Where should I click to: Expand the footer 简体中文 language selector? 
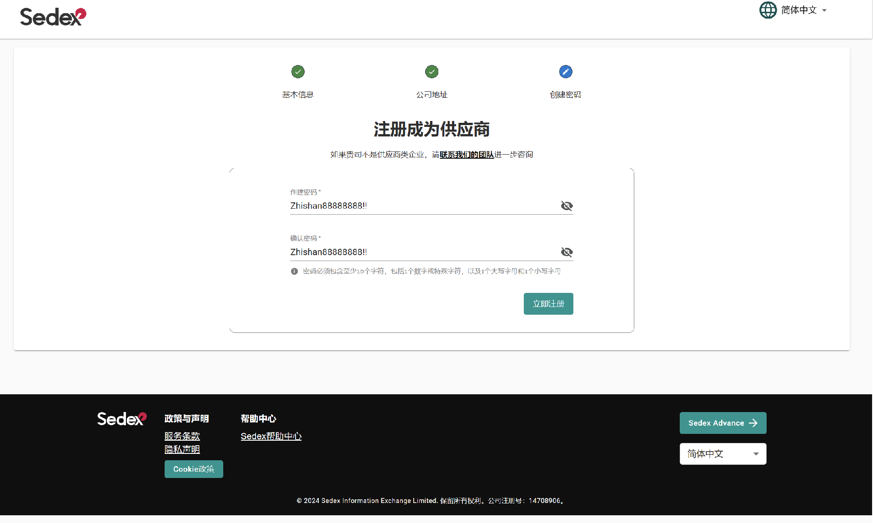tap(723, 454)
